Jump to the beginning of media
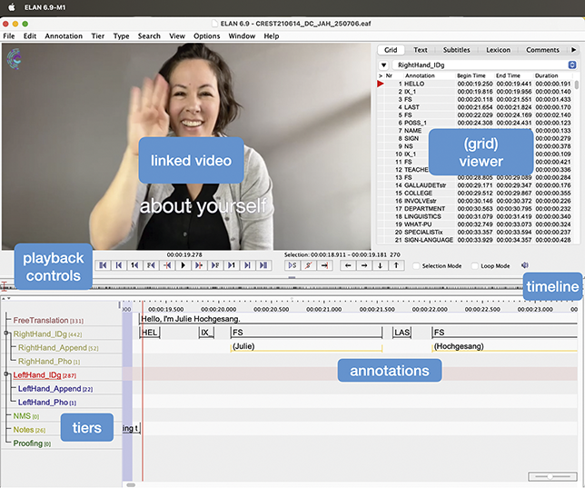585x488 pixels. coord(103,265)
